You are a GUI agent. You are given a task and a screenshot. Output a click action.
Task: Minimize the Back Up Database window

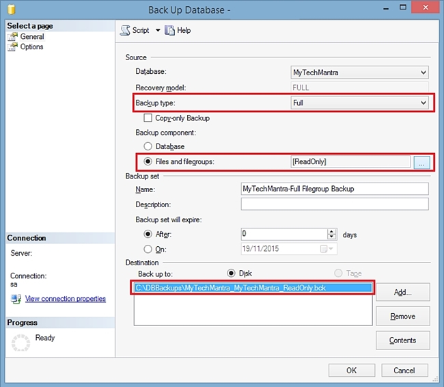coord(386,8)
